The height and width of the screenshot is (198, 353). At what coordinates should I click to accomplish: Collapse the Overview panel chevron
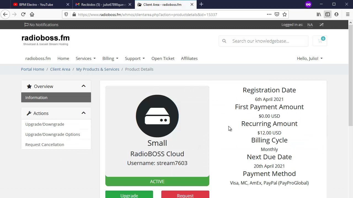pos(84,86)
